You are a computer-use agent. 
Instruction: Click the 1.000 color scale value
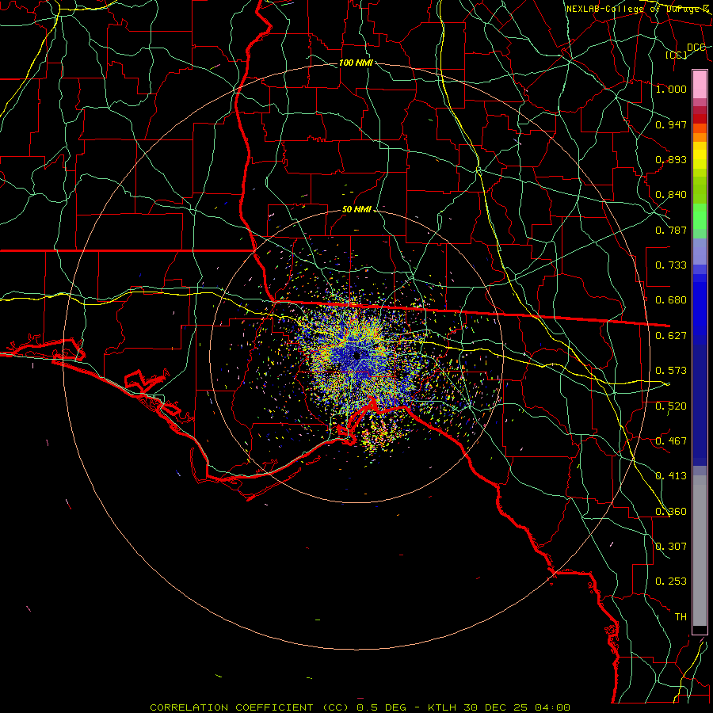(671, 89)
